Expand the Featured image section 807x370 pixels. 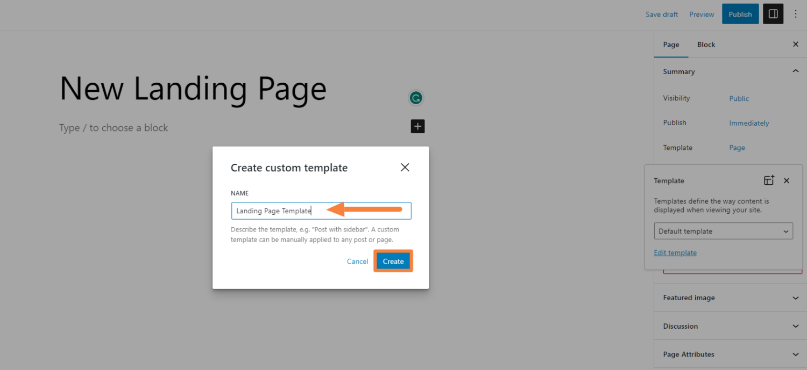pyautogui.click(x=730, y=298)
